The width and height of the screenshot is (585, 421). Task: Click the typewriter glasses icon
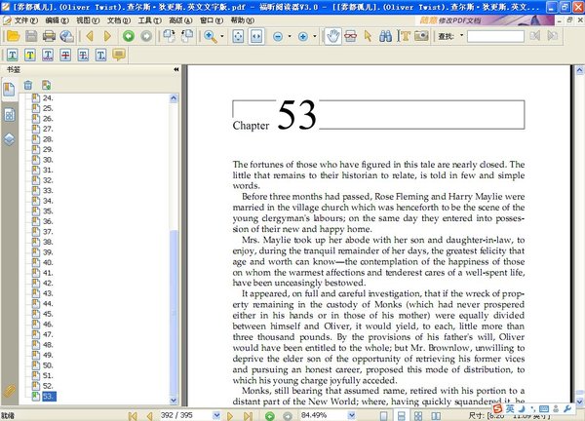(x=350, y=36)
